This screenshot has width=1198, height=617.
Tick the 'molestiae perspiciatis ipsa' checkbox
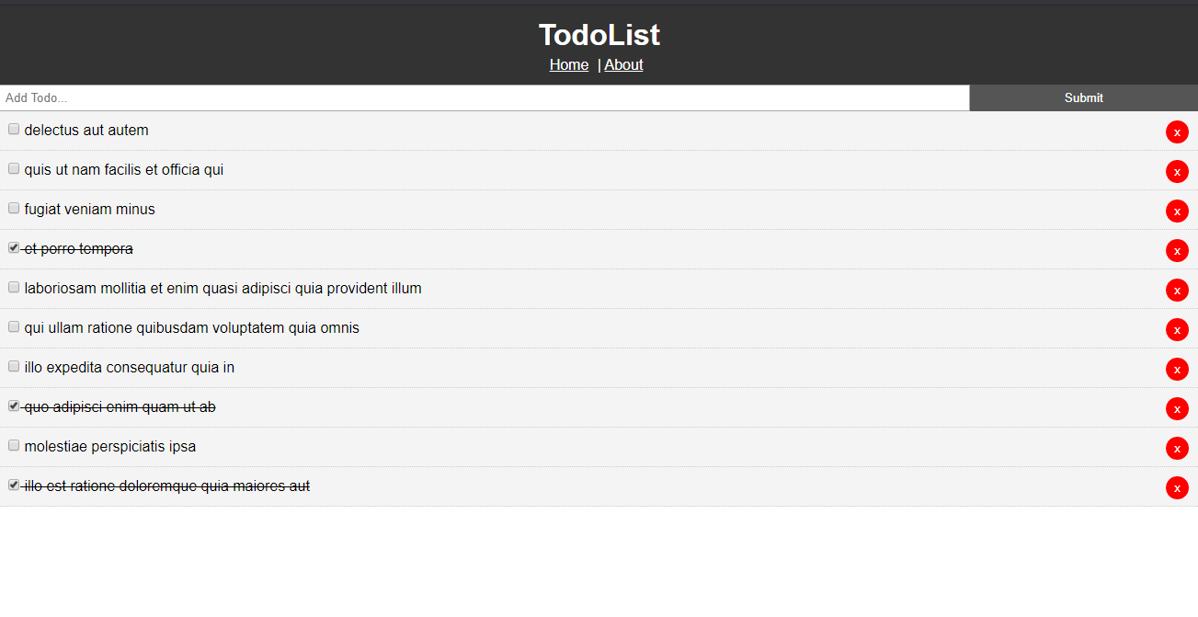pos(14,445)
